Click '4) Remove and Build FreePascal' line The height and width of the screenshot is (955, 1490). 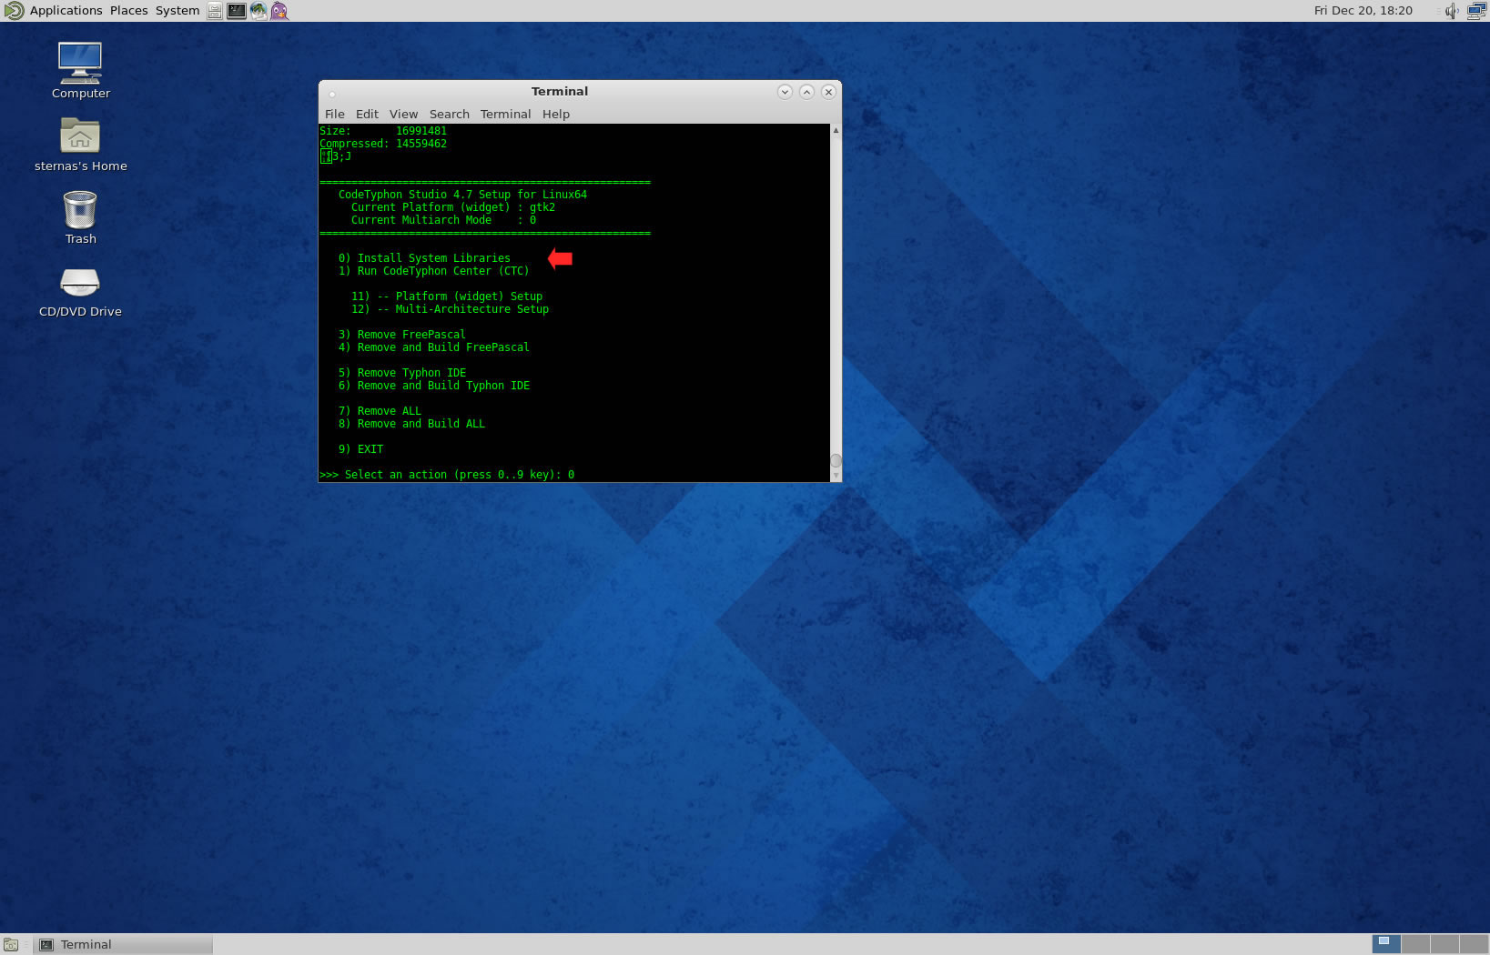[x=433, y=347]
